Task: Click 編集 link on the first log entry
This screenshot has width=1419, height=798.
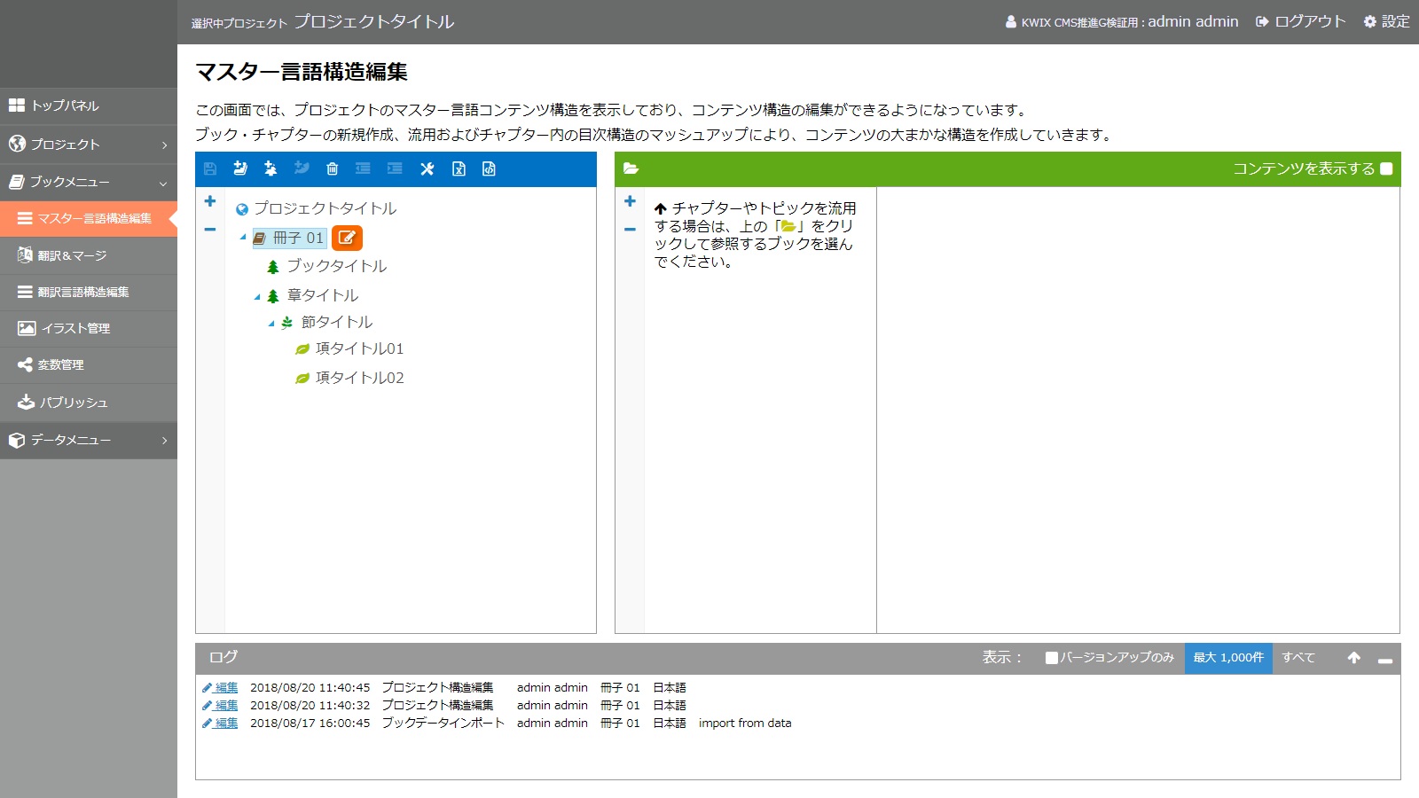Action: 226,688
